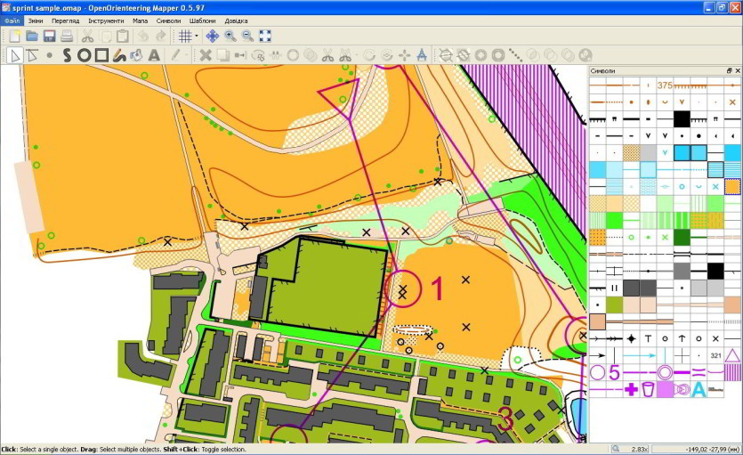The height and width of the screenshot is (455, 743).
Task: Open the Символи menu
Action: point(169,20)
